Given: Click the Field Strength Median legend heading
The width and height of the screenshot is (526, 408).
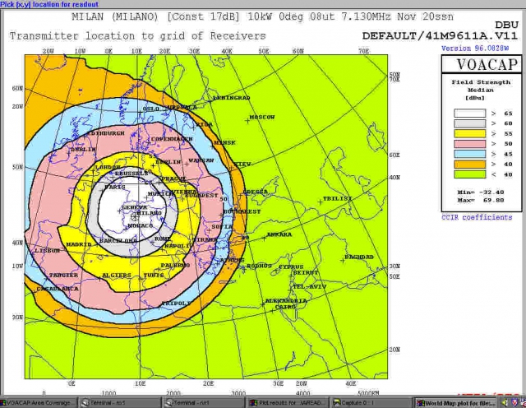Looking at the screenshot, I should point(481,86).
